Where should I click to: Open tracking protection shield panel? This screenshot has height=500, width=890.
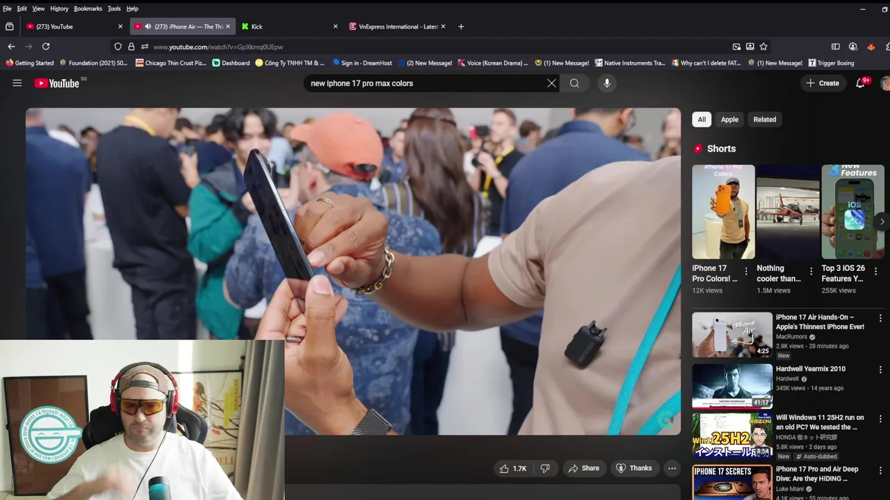click(118, 47)
